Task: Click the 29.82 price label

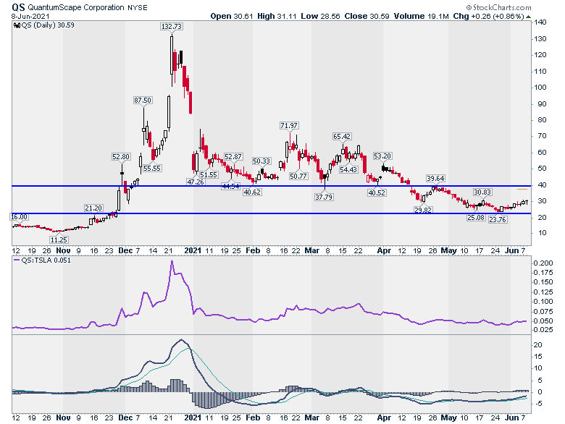Action: (x=423, y=211)
